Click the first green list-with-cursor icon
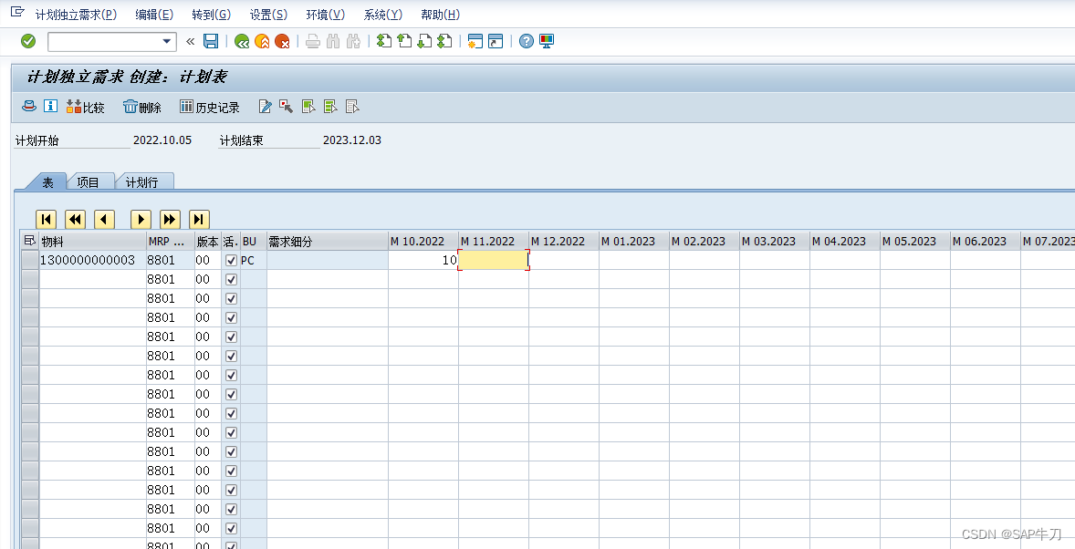Image resolution: width=1075 pixels, height=549 pixels. click(309, 107)
